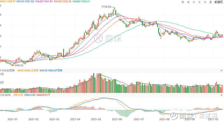Open the 前复权 adjustment dropdown
The image size is (224, 123).
coord(218,2)
